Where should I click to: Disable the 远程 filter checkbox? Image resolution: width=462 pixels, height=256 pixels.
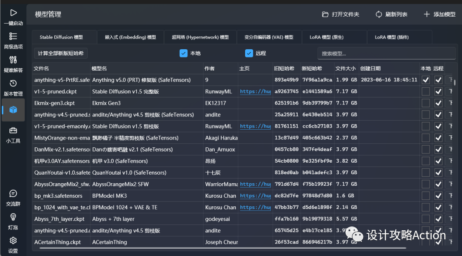[249, 53]
